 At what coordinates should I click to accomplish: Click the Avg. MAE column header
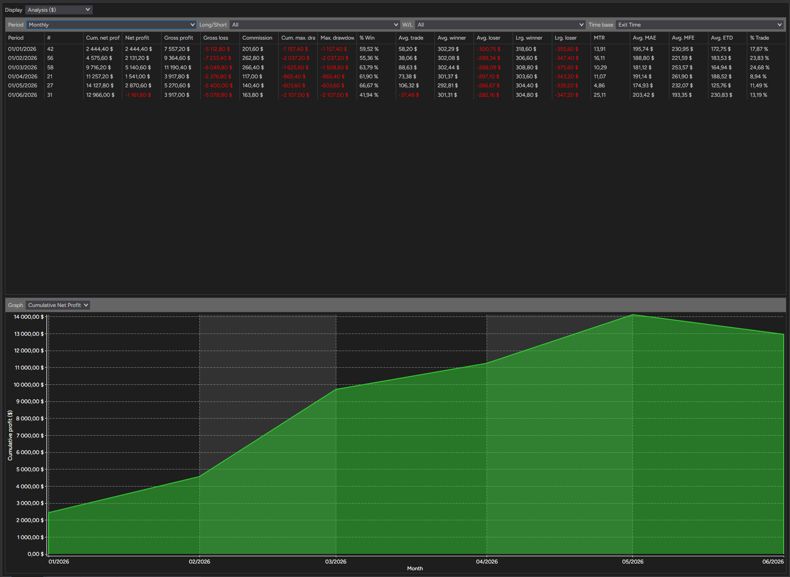coord(650,38)
